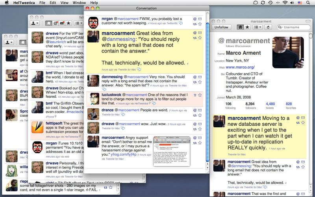Show mentions tab in middle window toolbar
Image resolution: width=315 pixels, height=197 pixels.
[56, 23]
